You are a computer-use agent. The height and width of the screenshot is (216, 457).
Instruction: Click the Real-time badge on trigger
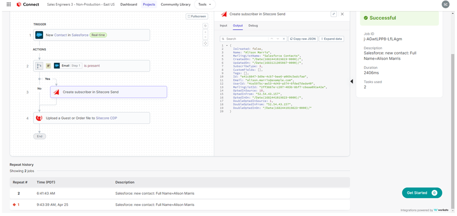(98, 35)
